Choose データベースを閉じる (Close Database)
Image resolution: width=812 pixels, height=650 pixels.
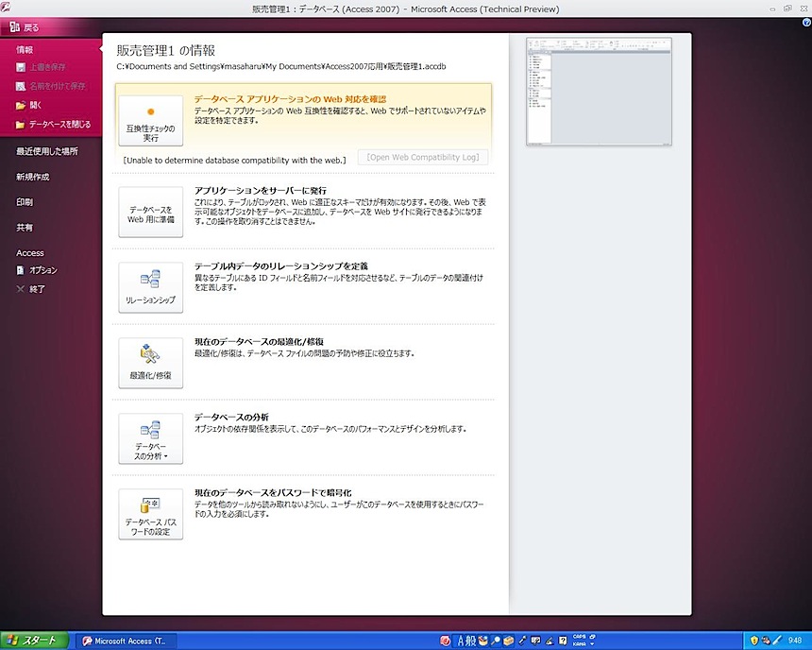(x=59, y=125)
